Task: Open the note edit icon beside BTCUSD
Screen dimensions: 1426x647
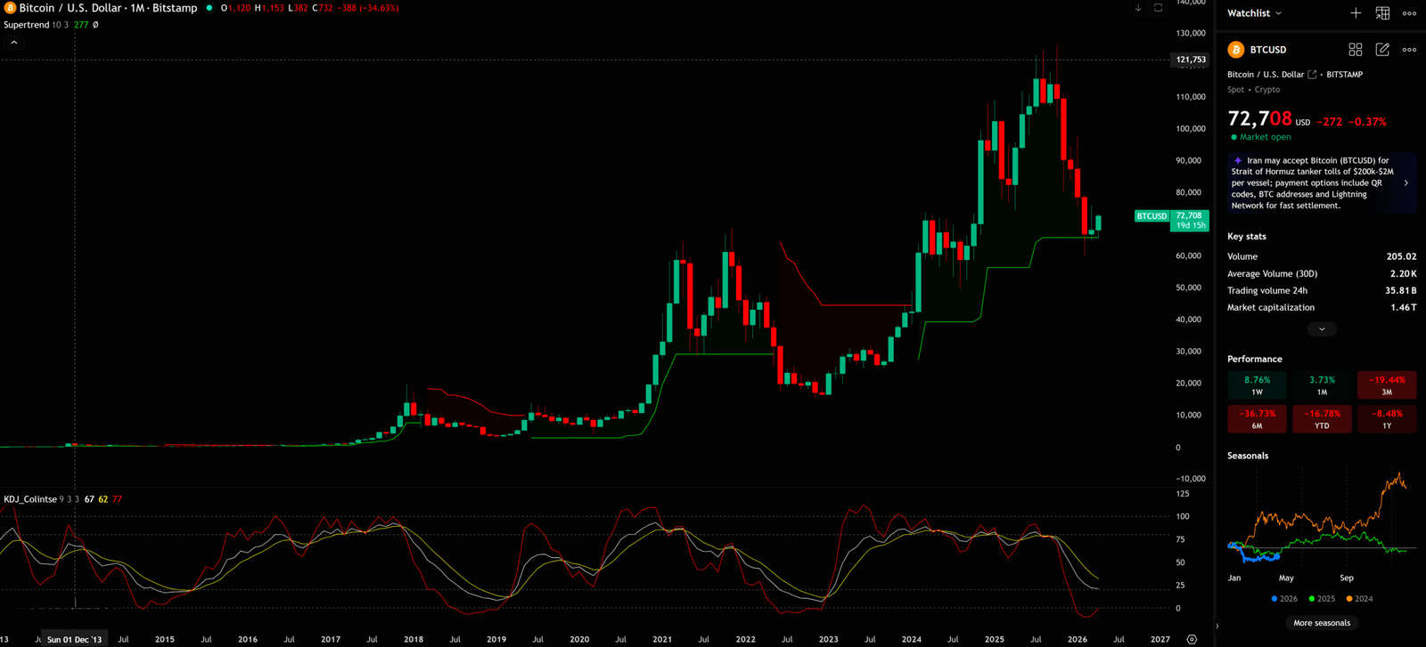Action: (1382, 50)
